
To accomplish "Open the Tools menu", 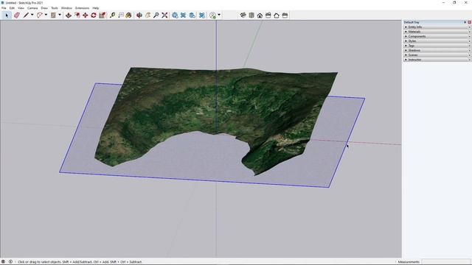I will pos(55,8).
